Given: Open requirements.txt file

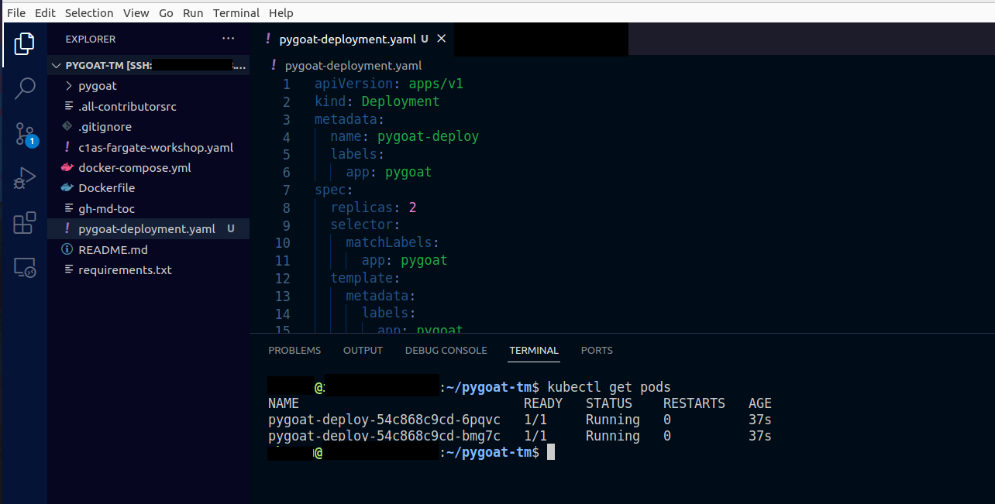Looking at the screenshot, I should pos(125,269).
